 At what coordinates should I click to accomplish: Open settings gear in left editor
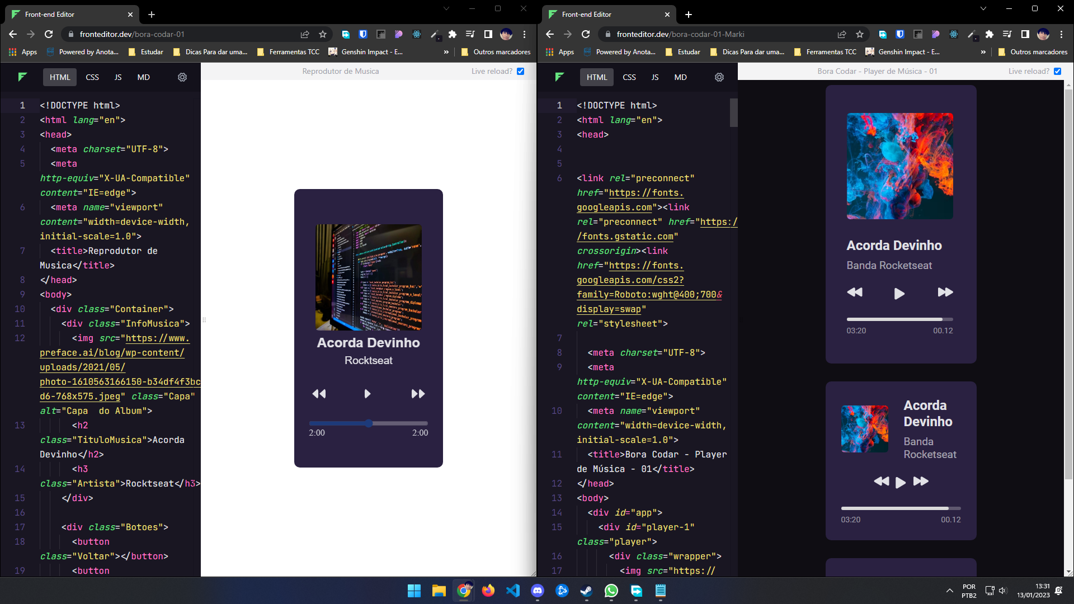pyautogui.click(x=182, y=77)
